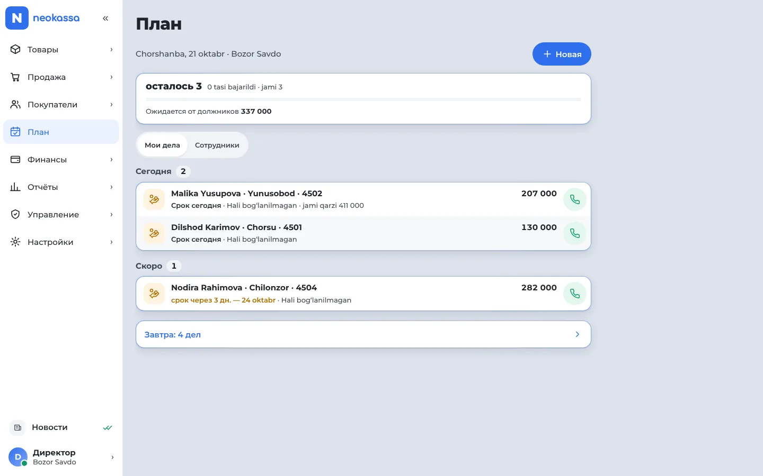Click debt icon beside Dilshod Karimov

point(154,233)
